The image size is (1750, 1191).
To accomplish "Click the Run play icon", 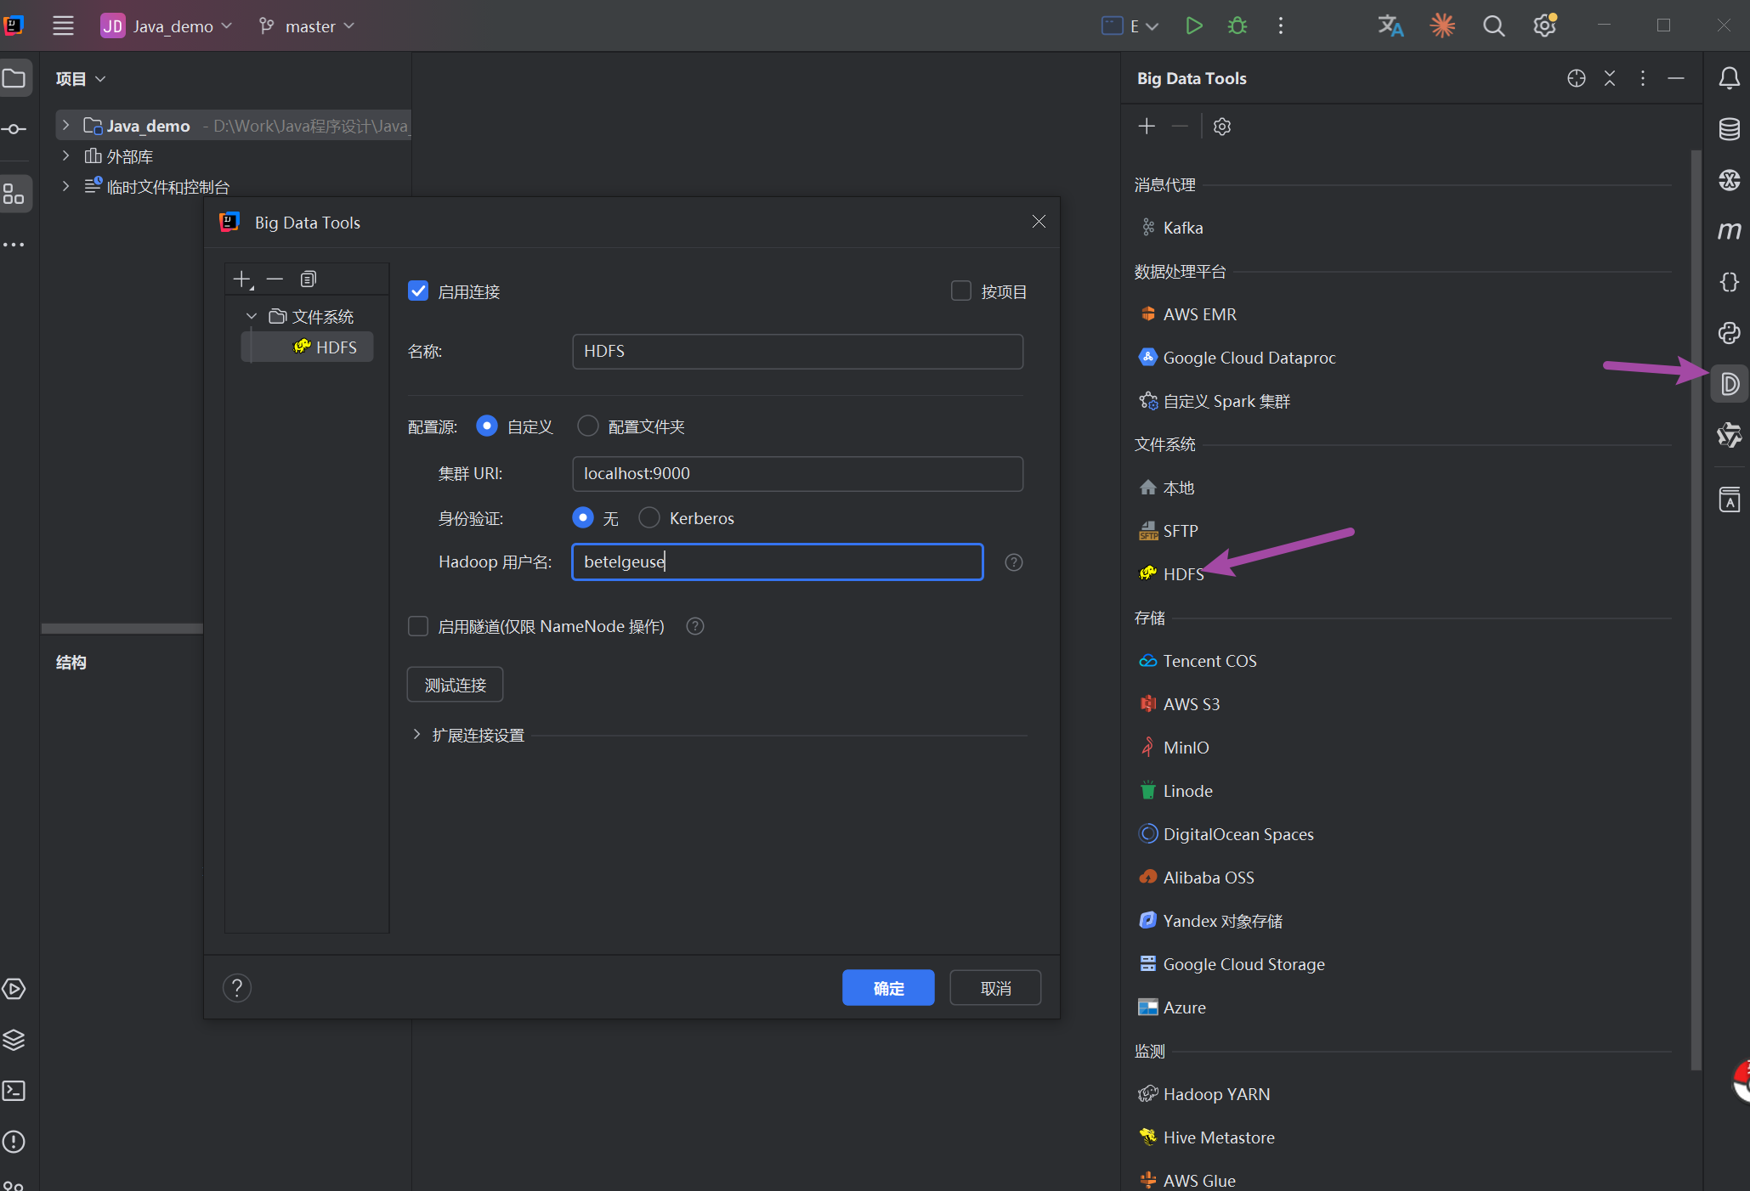I will [x=1193, y=26].
